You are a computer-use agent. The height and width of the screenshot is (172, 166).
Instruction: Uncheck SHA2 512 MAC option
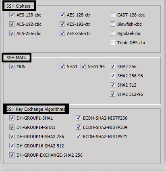click(112, 85)
